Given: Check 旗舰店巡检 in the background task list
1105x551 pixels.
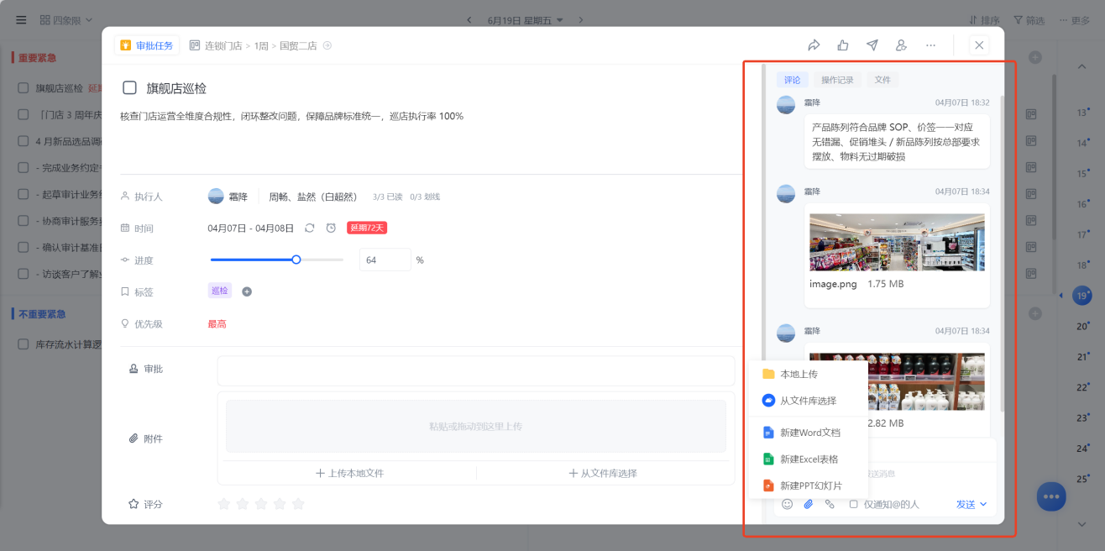Looking at the screenshot, I should coord(24,88).
